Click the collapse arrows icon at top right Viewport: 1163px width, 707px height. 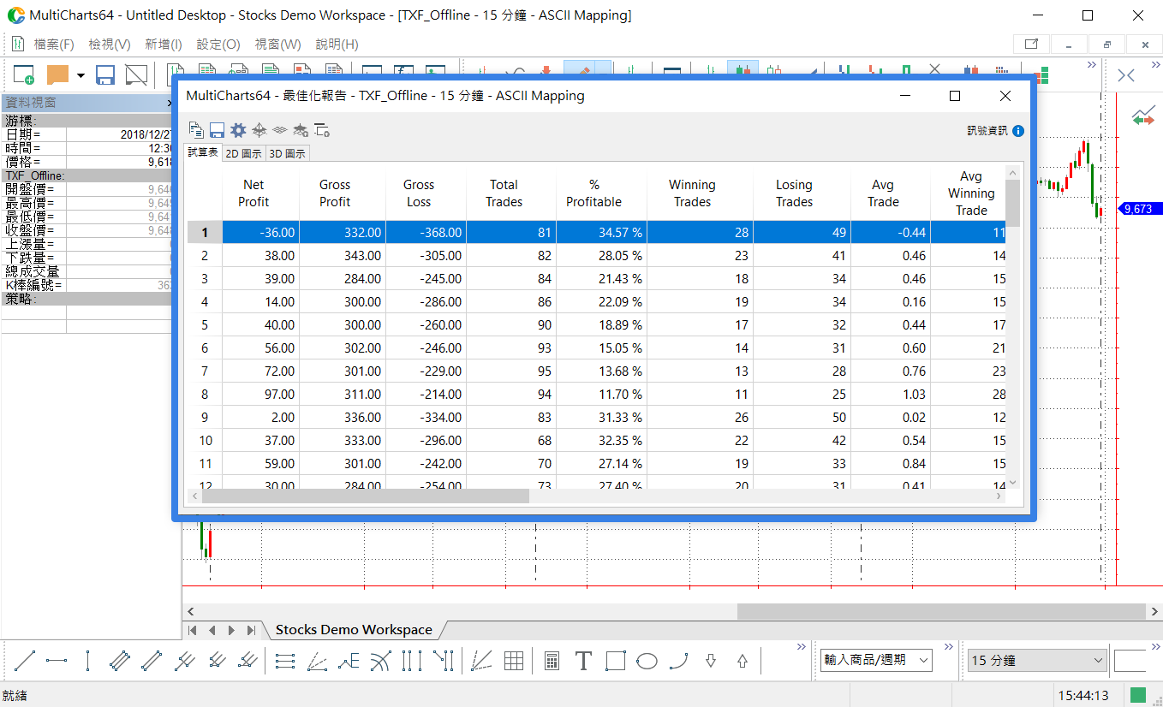click(1126, 76)
